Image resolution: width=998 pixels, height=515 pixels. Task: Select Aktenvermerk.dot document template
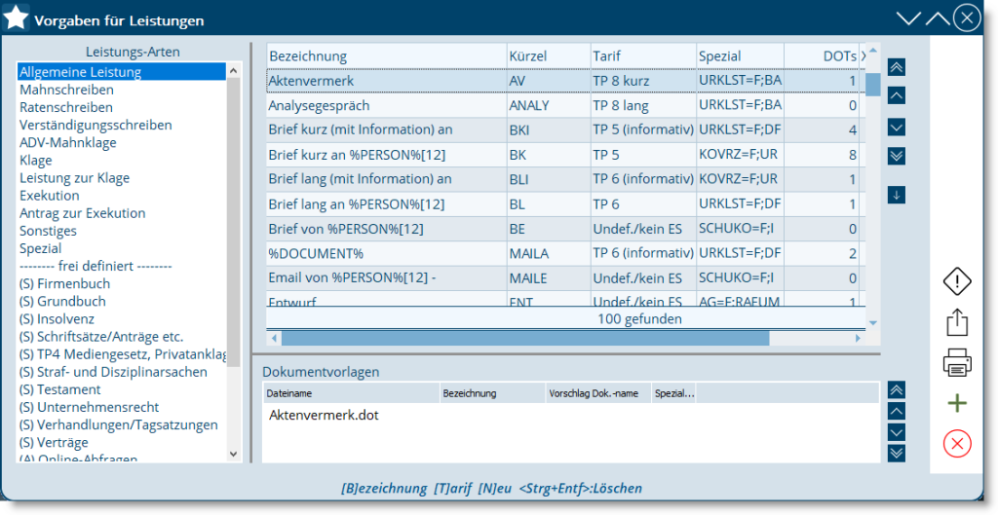point(324,415)
